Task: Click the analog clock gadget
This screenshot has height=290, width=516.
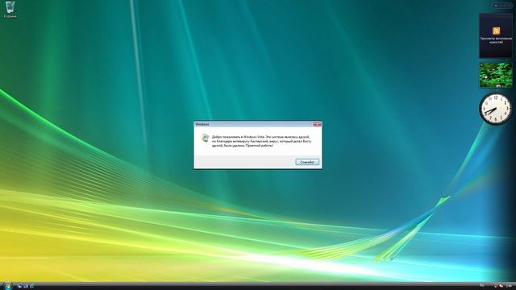Action: 496,110
